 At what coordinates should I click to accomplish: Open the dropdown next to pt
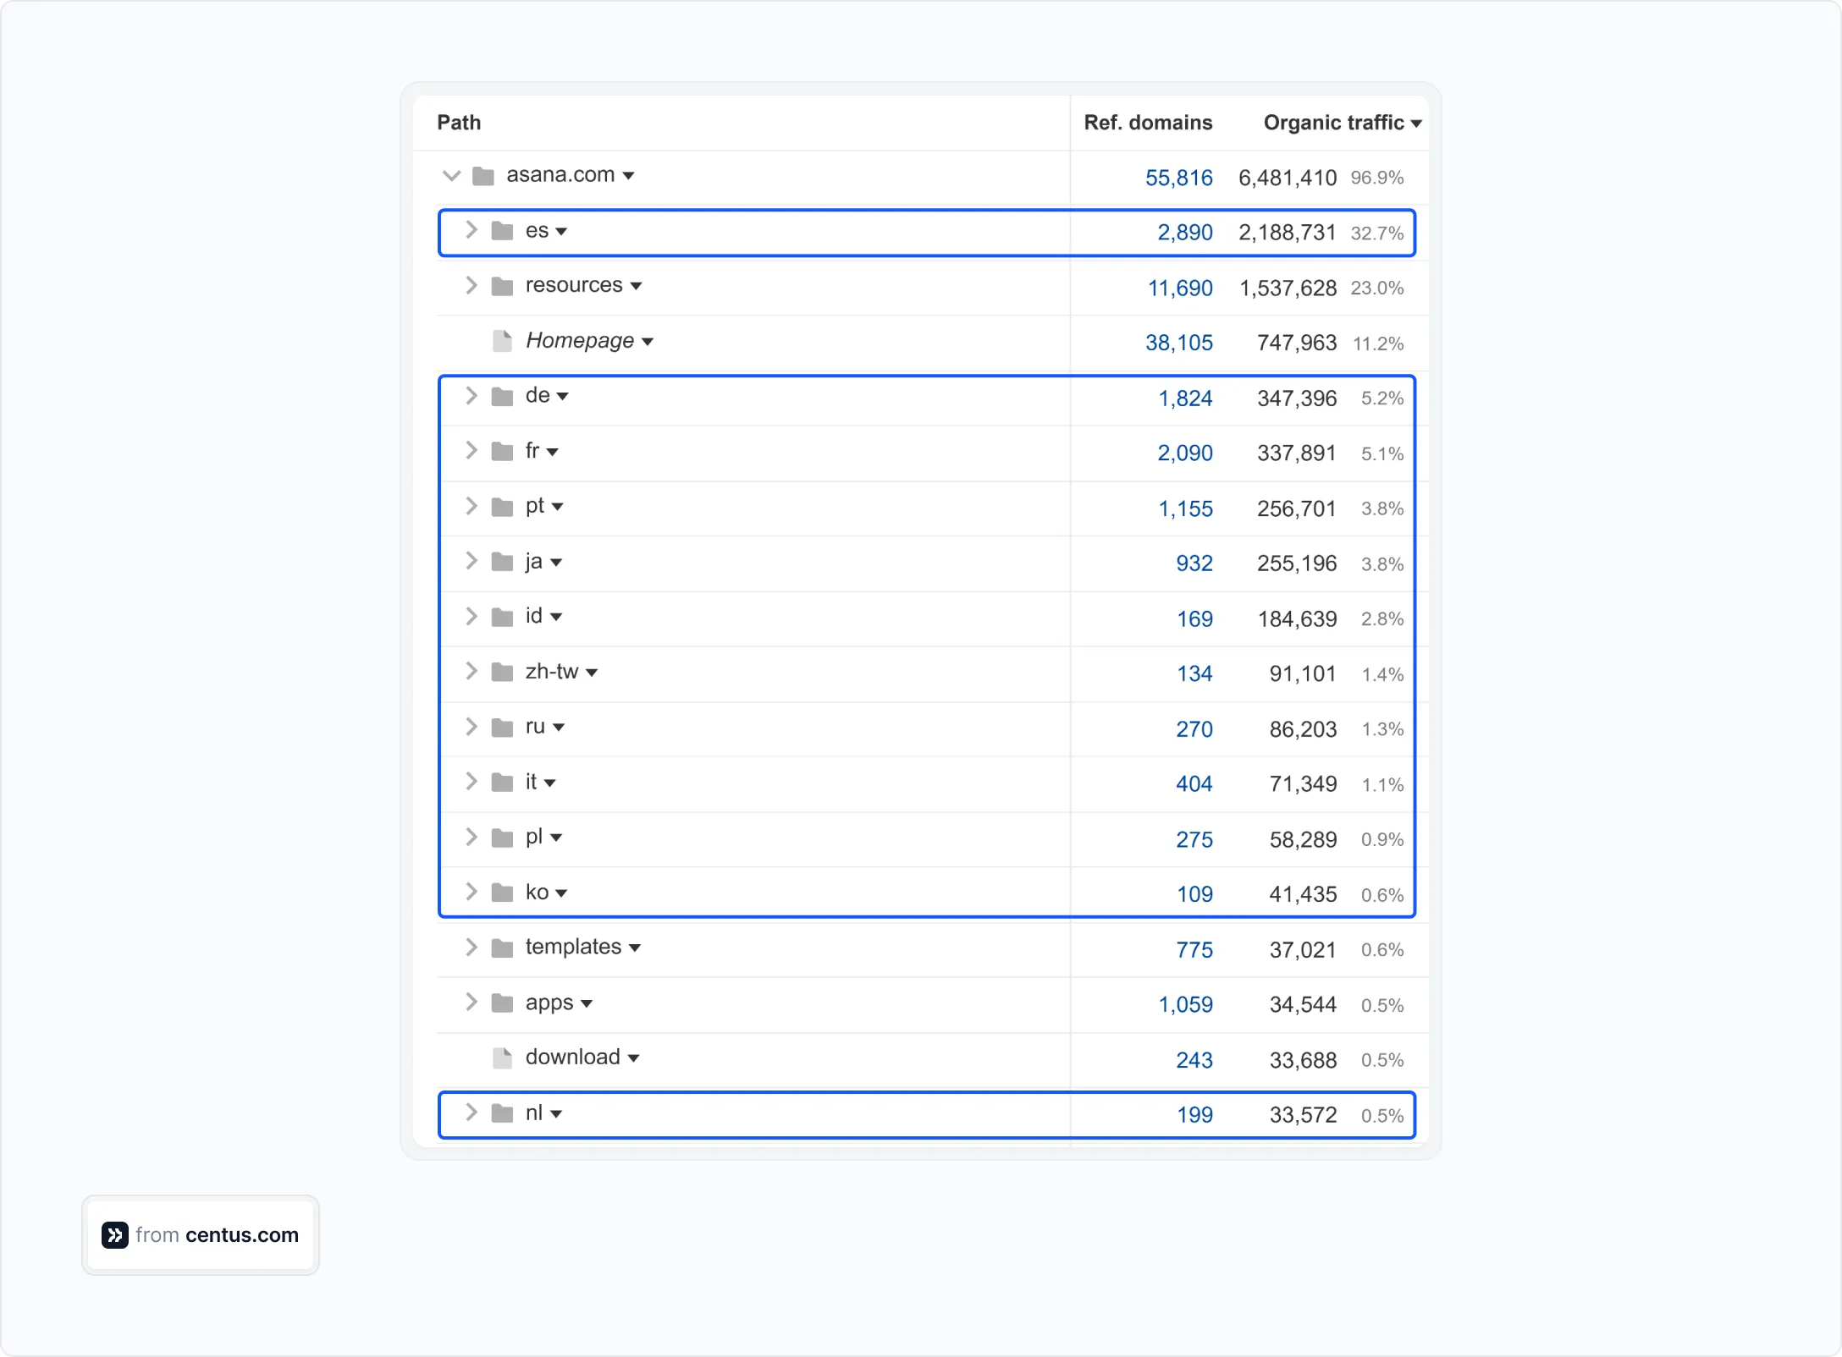coord(558,505)
